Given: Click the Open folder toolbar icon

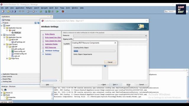Looking at the screenshot, I should [x=8, y=11].
